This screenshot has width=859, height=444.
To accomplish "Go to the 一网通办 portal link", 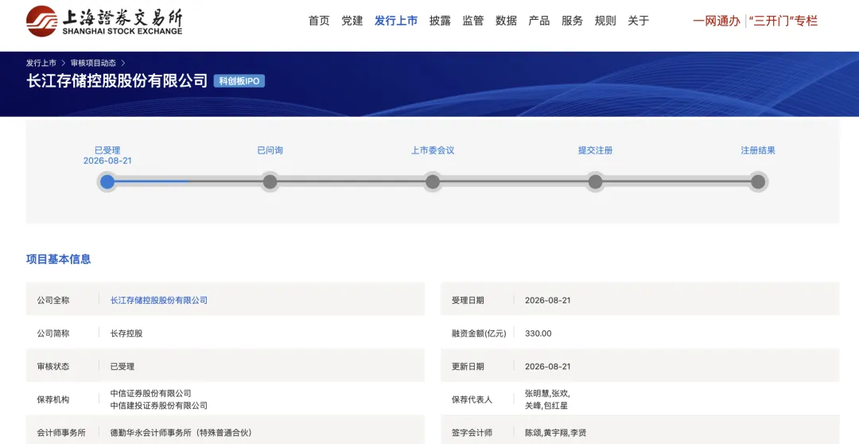I will coord(717,21).
